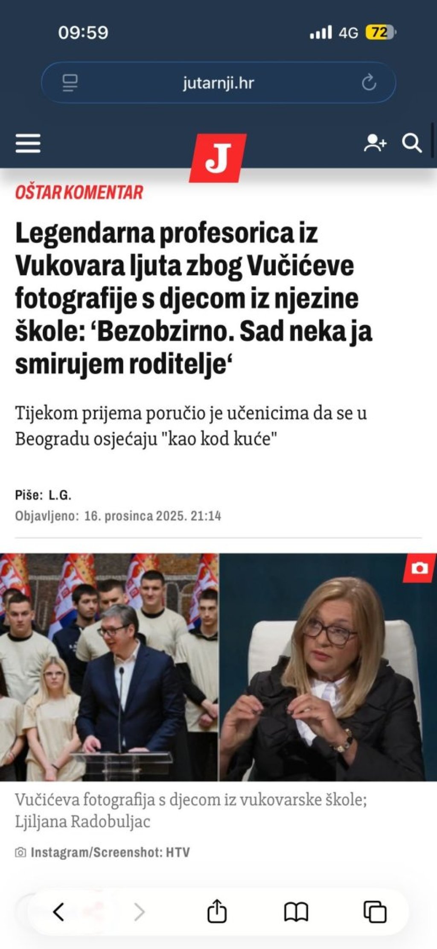Open the photo gallery camera badge
Viewport: 437px width, 949px height.
420,568
